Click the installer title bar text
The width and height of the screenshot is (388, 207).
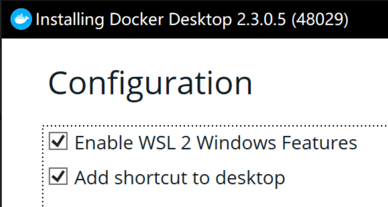192,20
